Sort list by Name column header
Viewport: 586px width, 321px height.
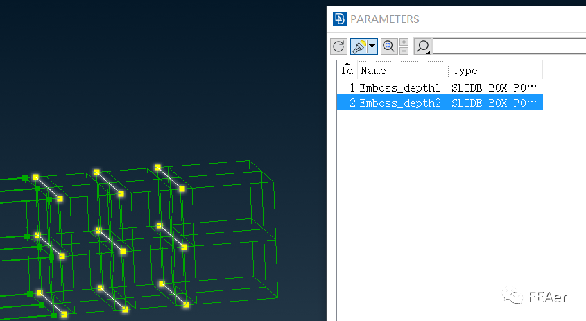coord(402,70)
